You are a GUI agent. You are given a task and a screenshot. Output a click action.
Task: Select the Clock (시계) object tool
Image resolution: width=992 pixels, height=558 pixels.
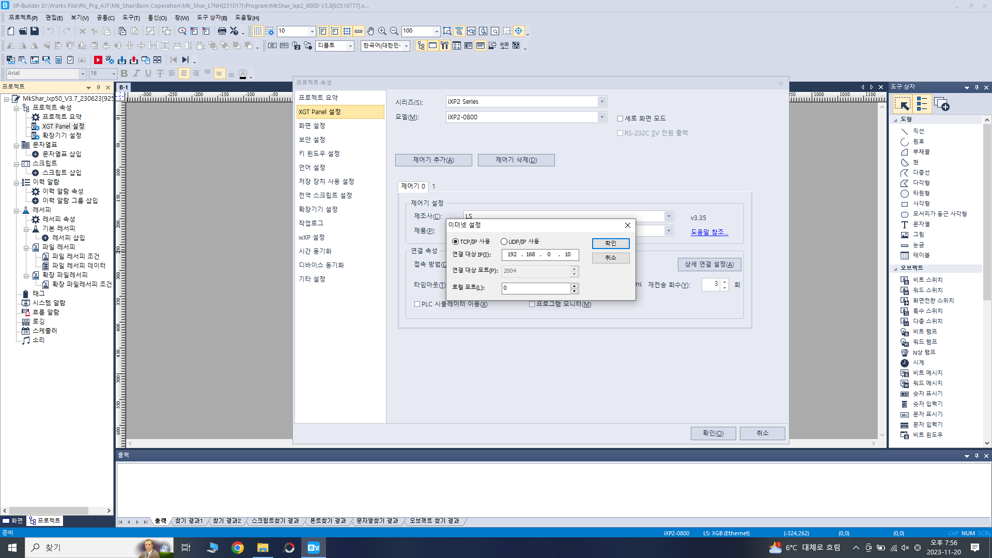pyautogui.click(x=918, y=363)
